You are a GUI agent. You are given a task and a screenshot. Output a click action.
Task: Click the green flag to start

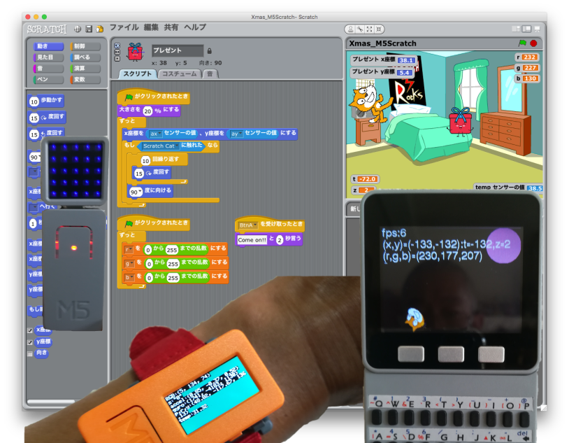point(523,43)
